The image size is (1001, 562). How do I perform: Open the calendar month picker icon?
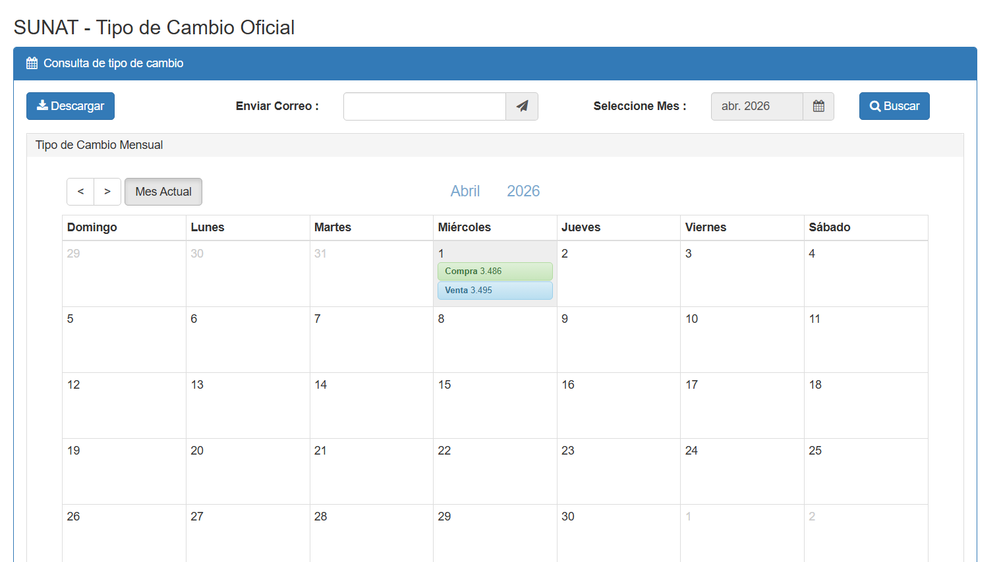pos(818,106)
